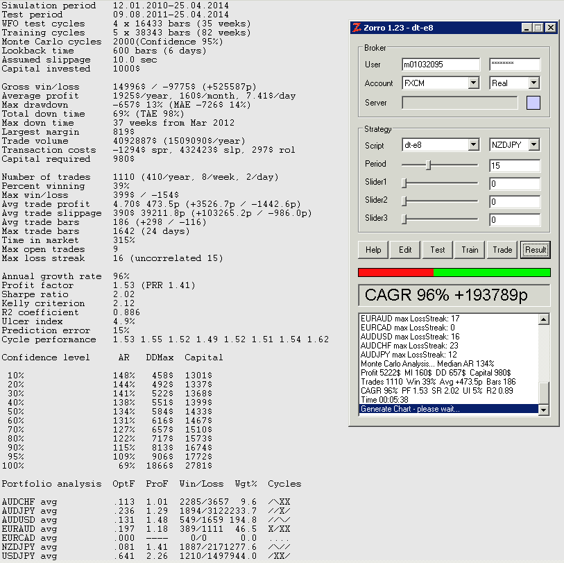Click the Test button
This screenshot has width=564, height=563.
(x=438, y=250)
